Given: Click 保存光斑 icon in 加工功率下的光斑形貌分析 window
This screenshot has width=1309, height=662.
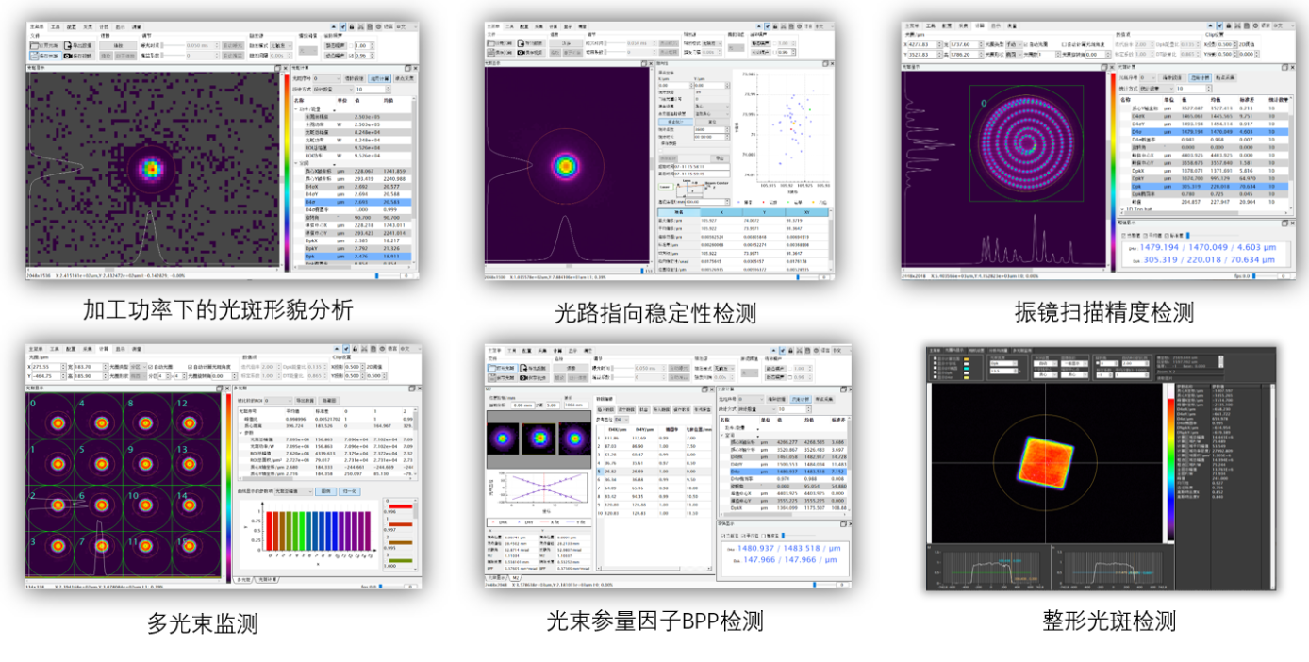Looking at the screenshot, I should (x=34, y=56).
